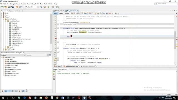Toggle Show Non-Public Members in Navigator

(13, 91)
